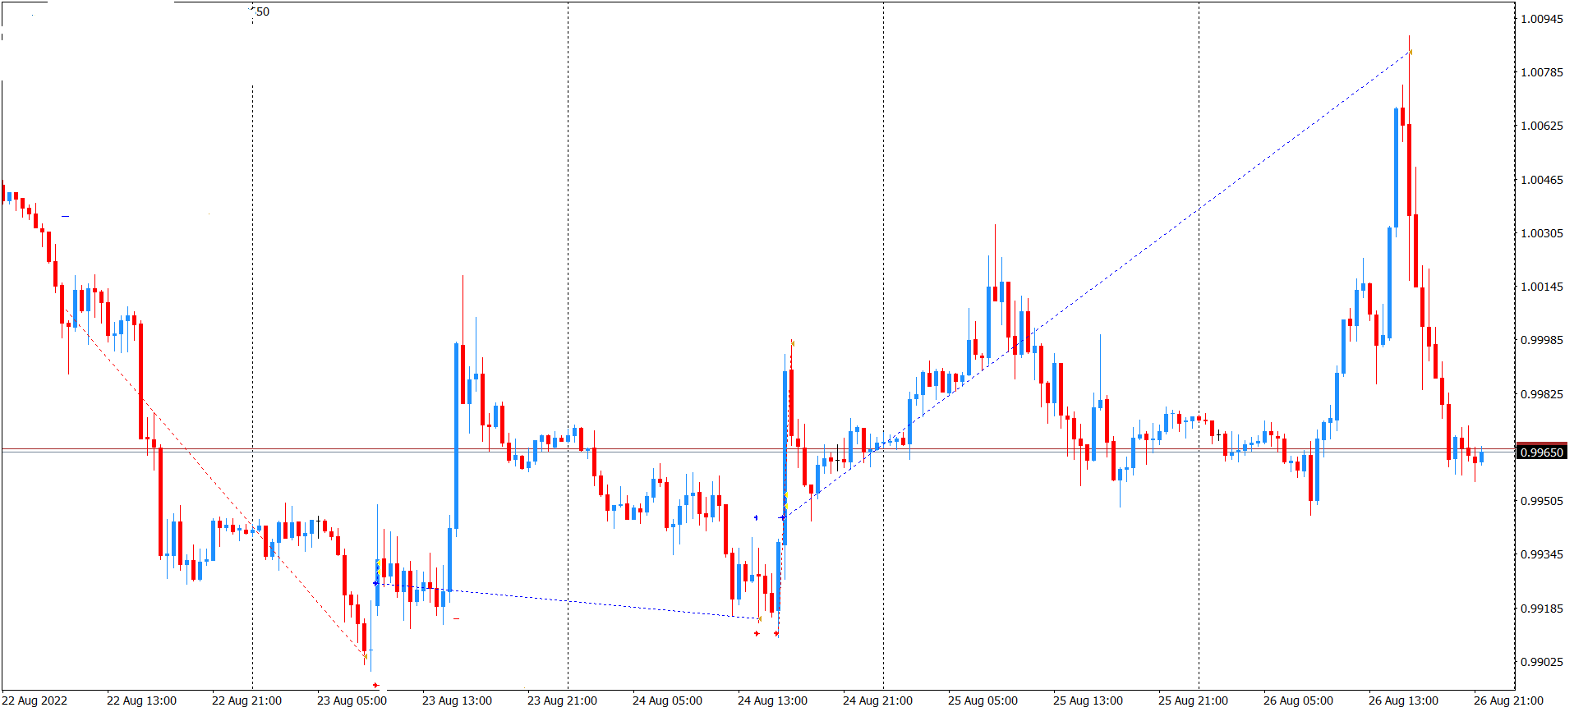The height and width of the screenshot is (712, 1574).
Task: Pick the 26 Aug 05:00 time label
Action: (1298, 701)
